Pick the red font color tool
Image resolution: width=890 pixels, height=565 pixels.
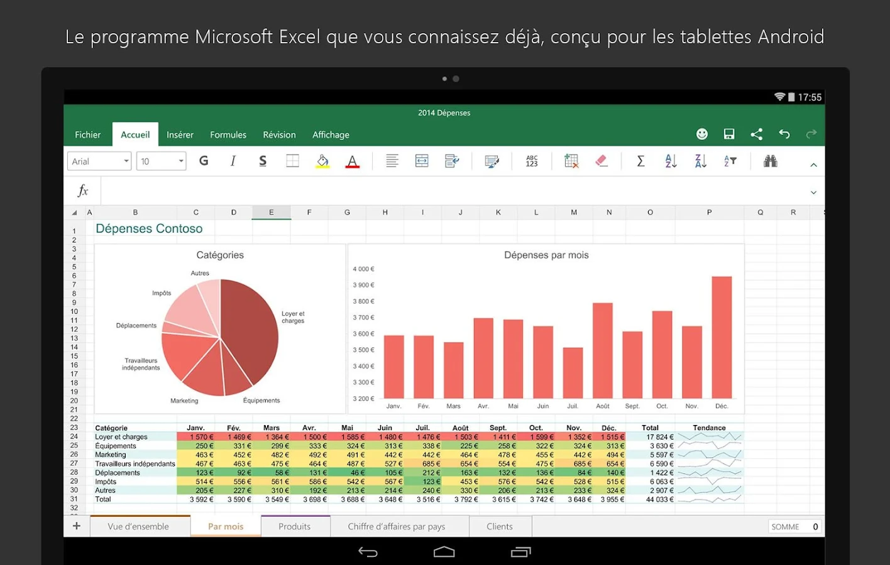point(353,161)
